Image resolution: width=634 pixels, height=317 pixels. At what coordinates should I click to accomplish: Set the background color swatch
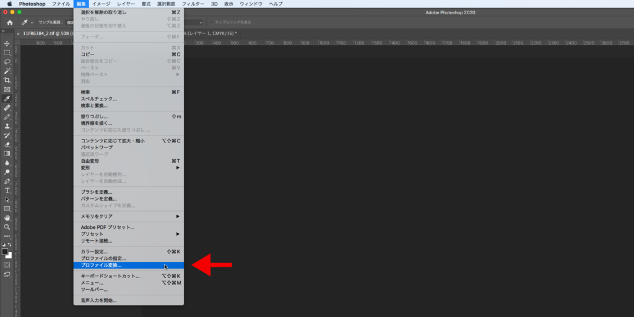pyautogui.click(x=10, y=256)
